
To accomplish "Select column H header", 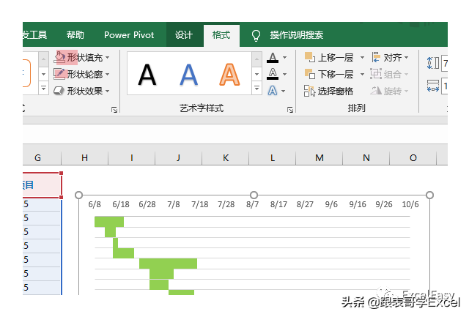I will click(x=85, y=157).
